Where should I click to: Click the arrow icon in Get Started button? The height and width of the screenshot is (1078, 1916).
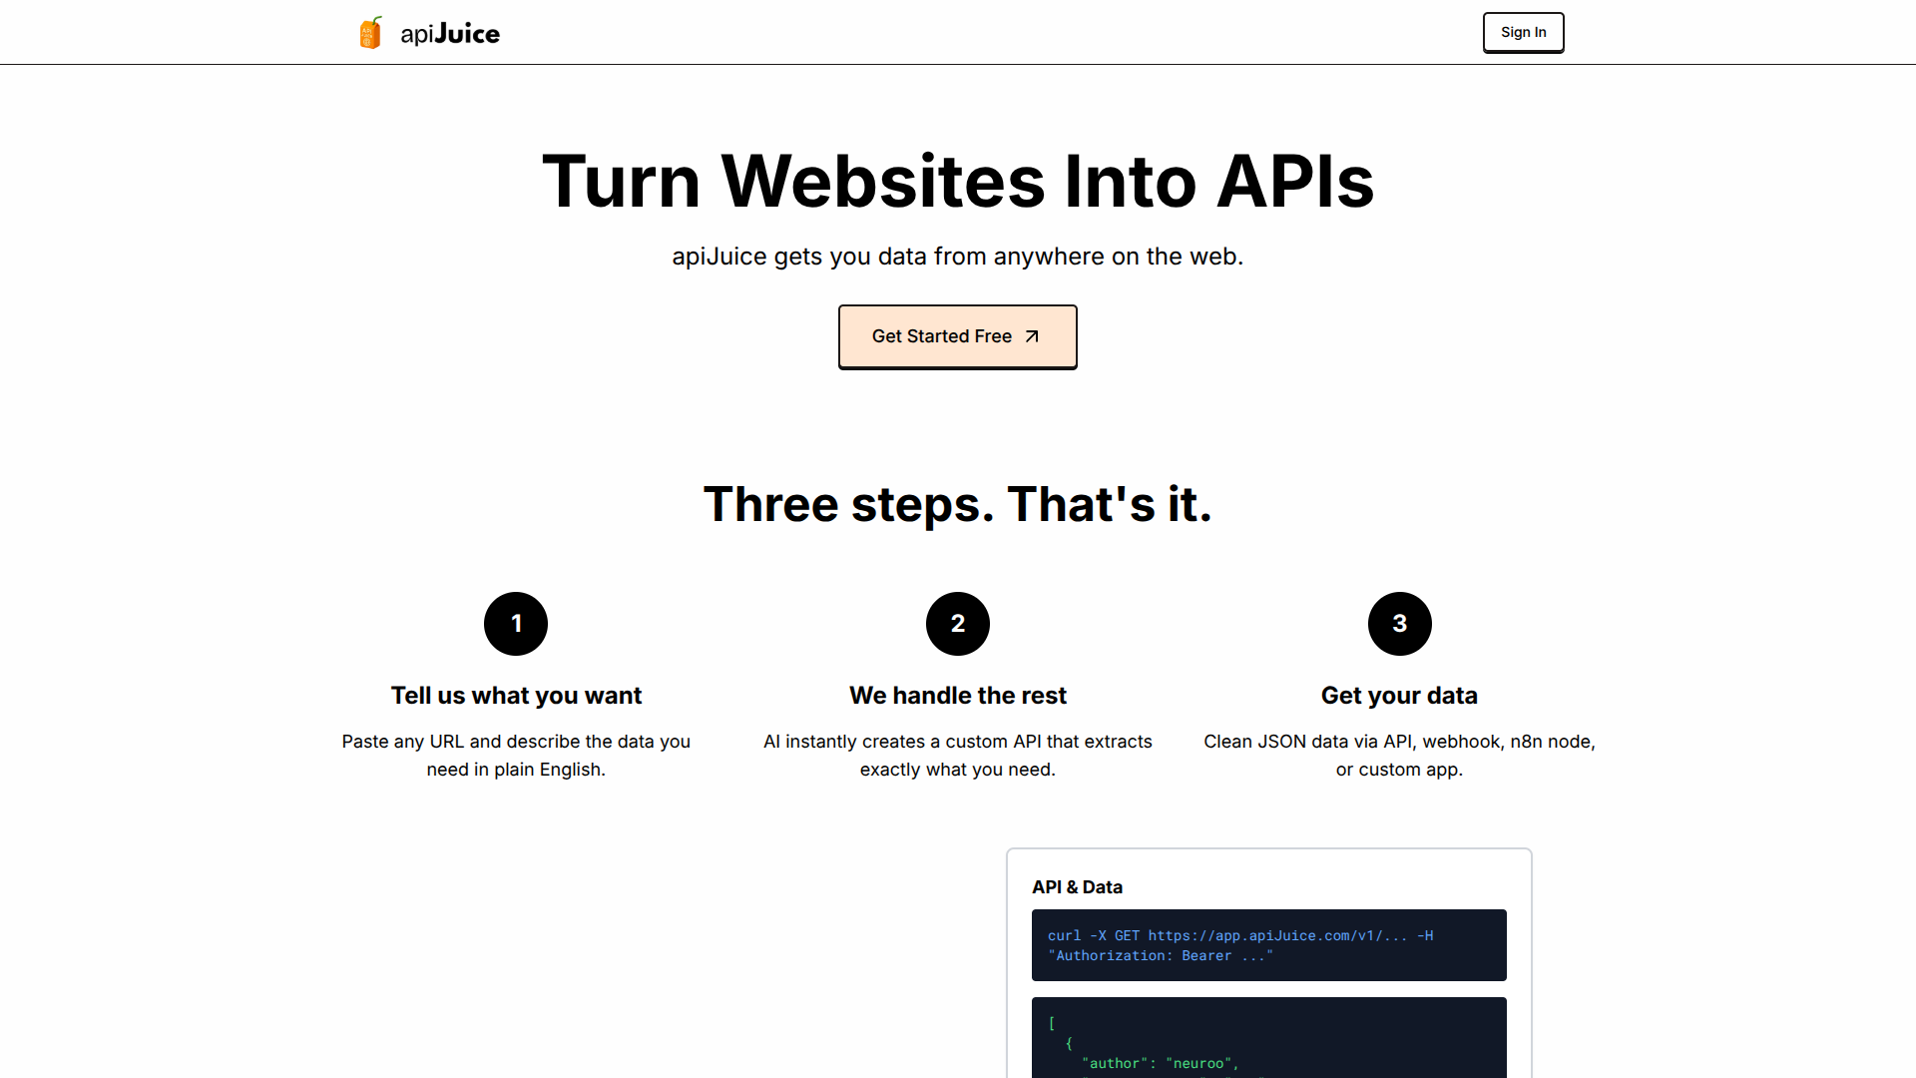pyautogui.click(x=1032, y=336)
